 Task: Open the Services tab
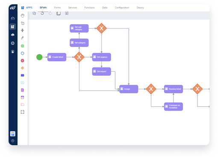click(73, 8)
